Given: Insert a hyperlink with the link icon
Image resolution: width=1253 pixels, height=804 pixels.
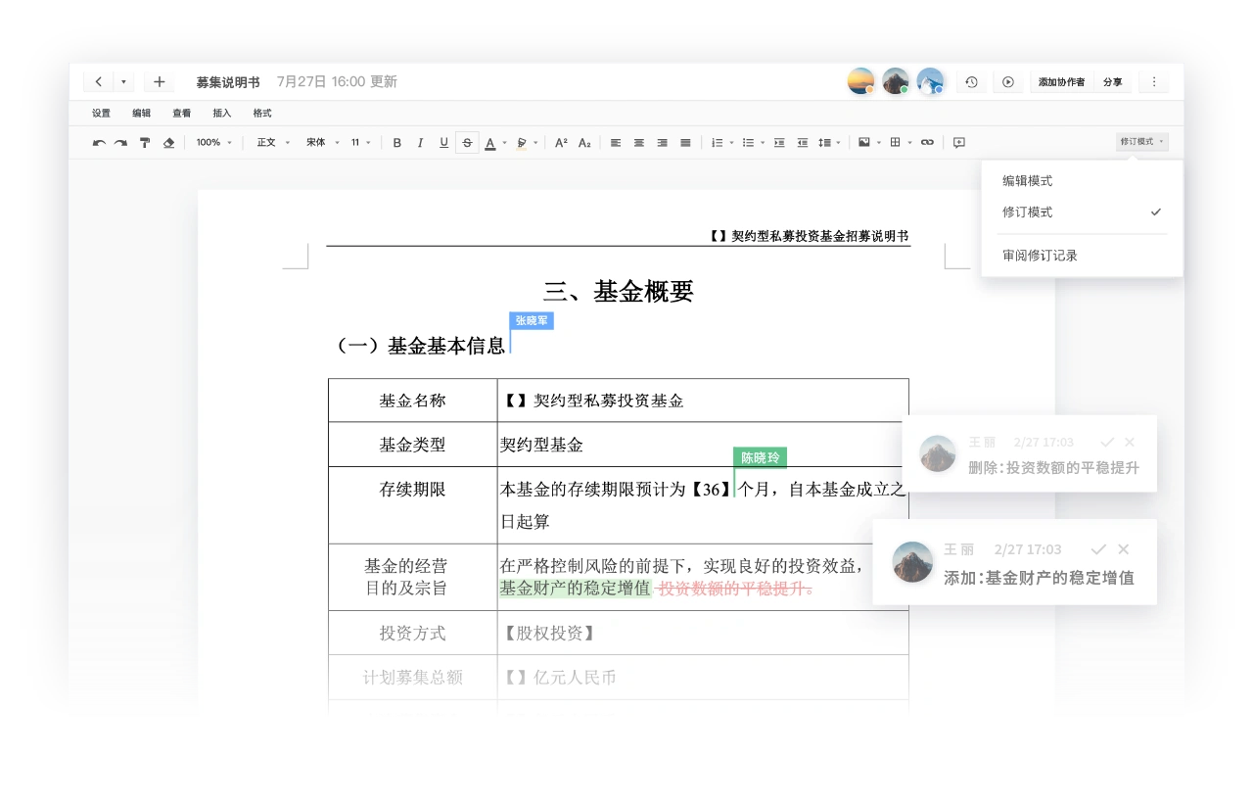Looking at the screenshot, I should click(x=927, y=143).
